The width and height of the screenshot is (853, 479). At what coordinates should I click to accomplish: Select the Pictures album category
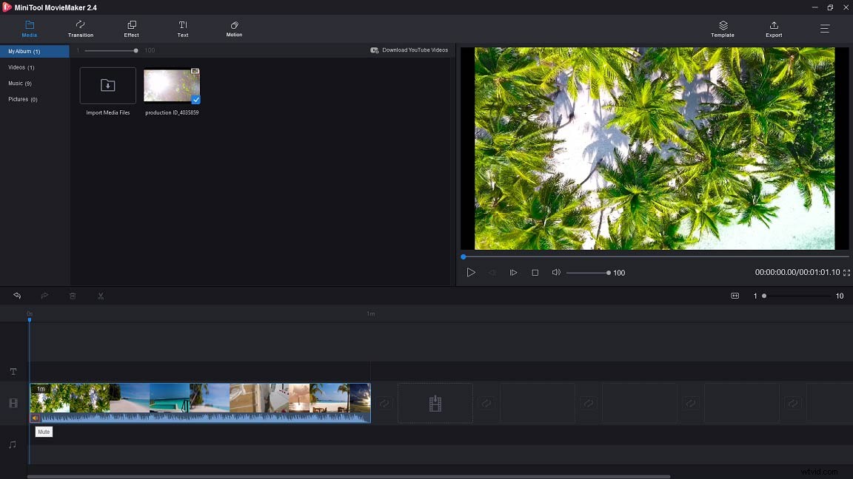[x=22, y=99]
